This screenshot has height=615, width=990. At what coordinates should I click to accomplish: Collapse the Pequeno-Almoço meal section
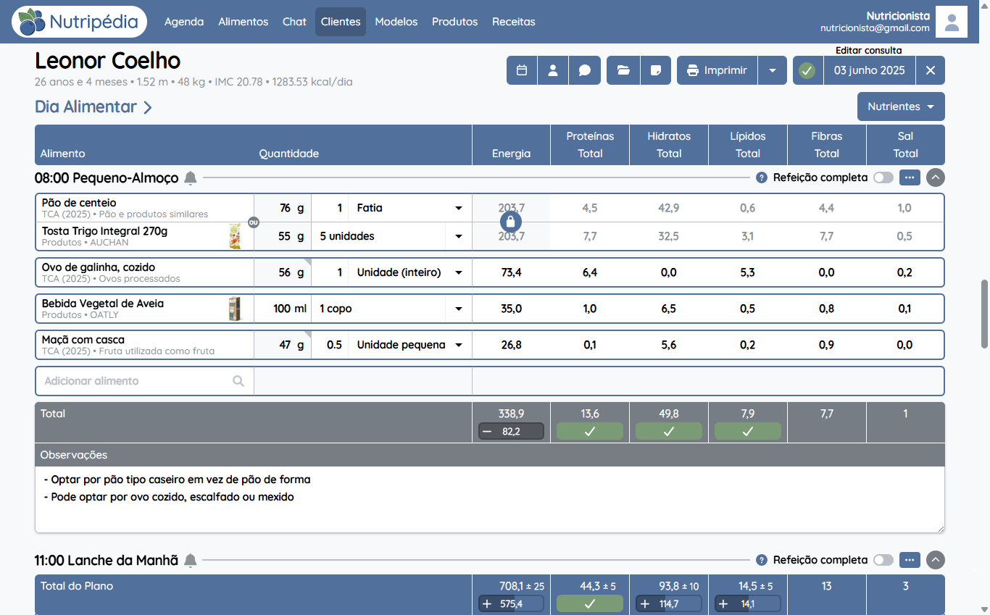click(936, 177)
